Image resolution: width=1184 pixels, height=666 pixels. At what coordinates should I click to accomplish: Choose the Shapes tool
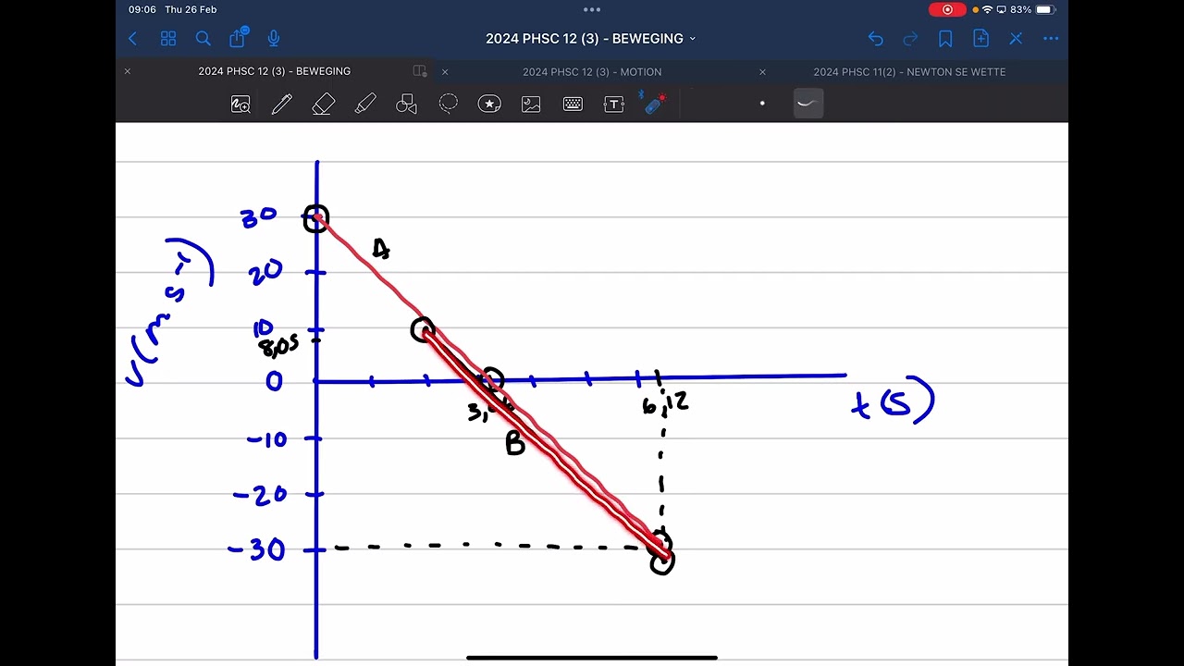click(406, 105)
